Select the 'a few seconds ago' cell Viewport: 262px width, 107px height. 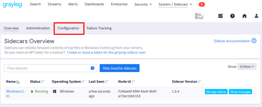(100, 94)
